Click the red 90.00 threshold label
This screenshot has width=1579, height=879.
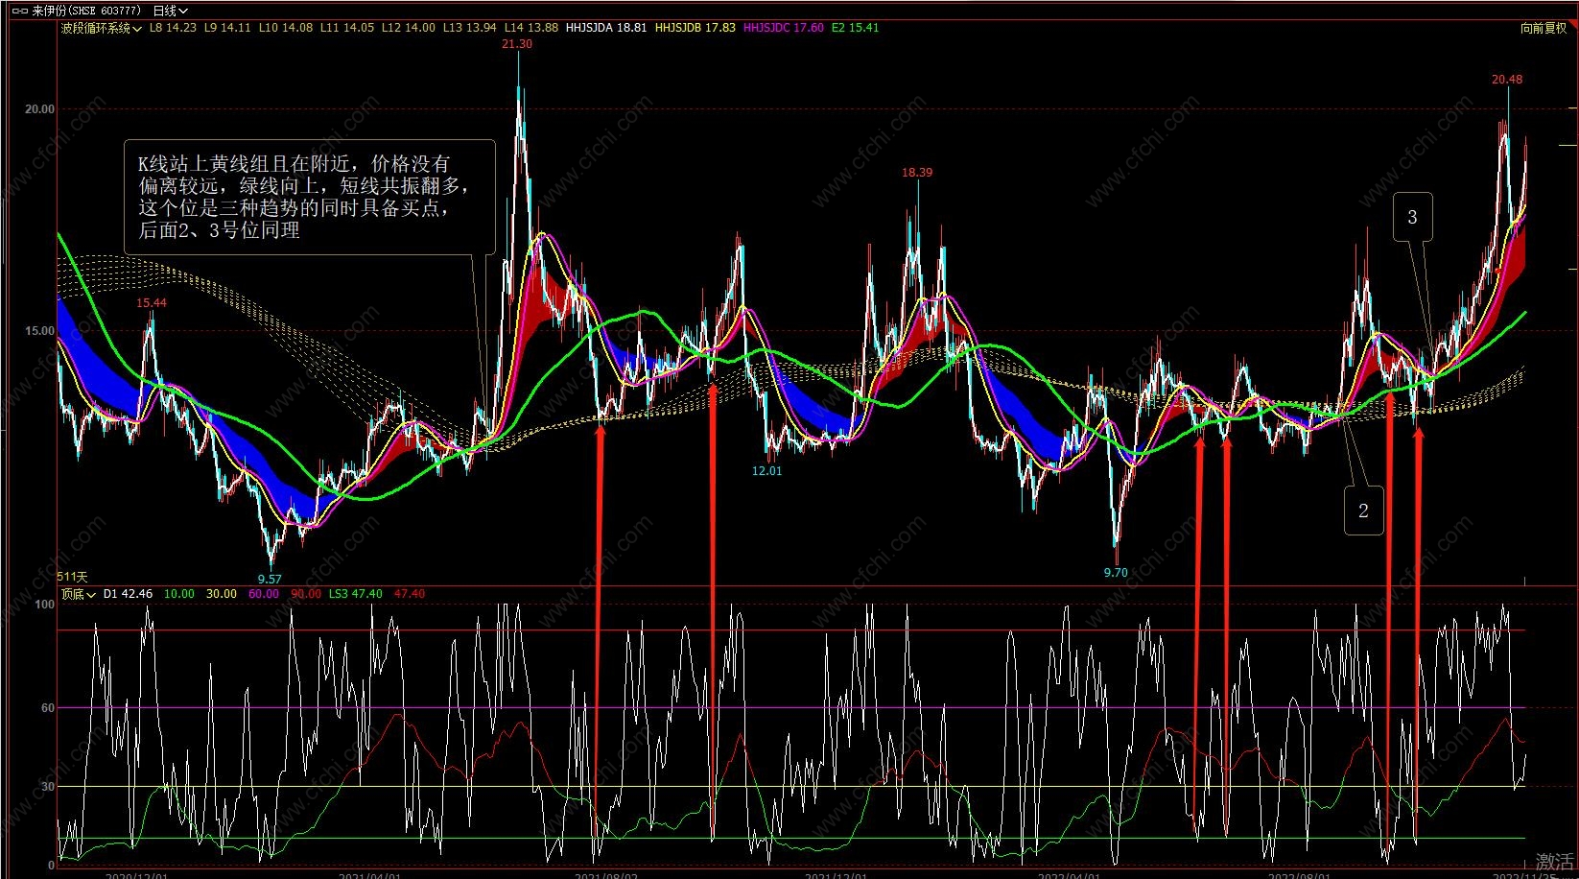click(x=306, y=594)
